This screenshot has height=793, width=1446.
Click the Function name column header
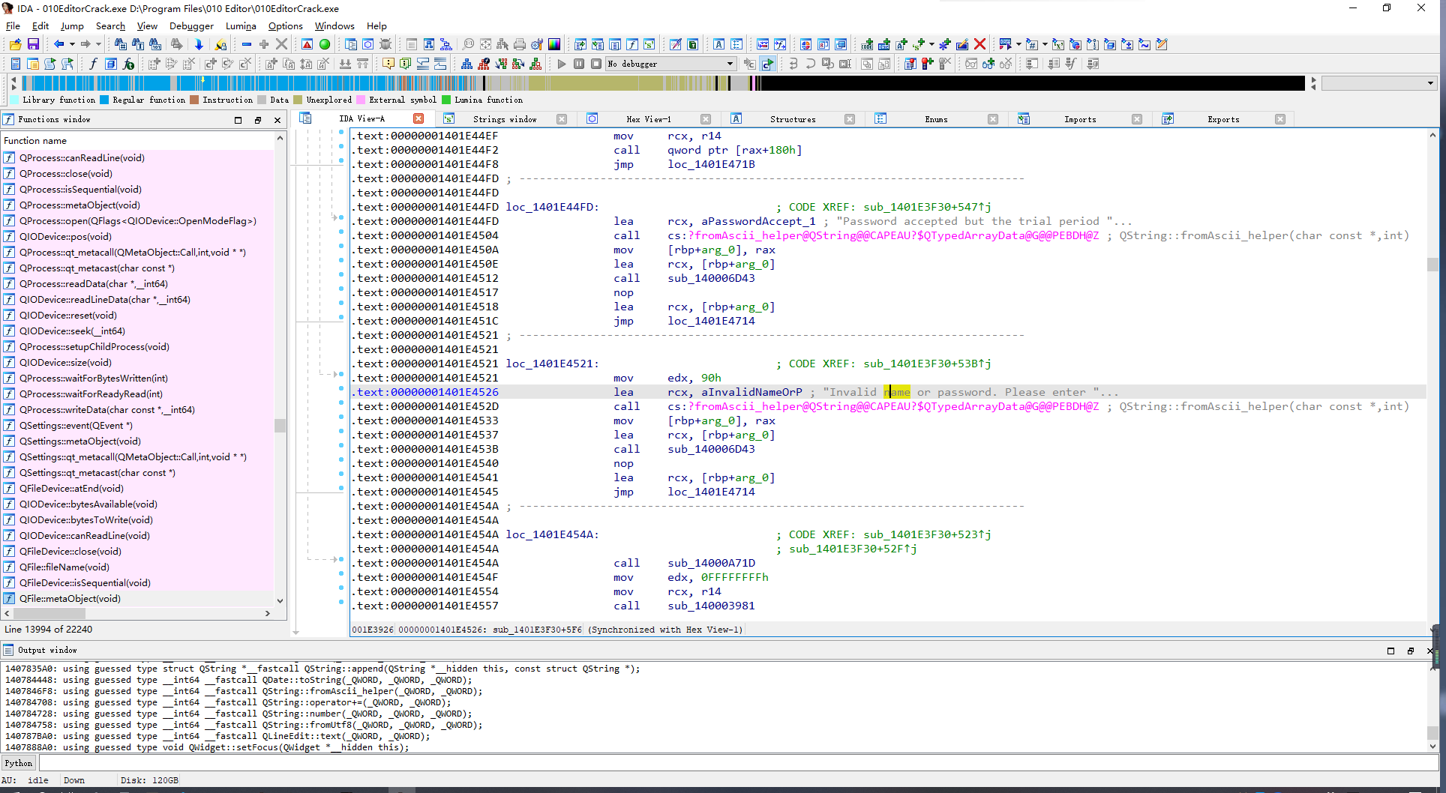(x=138, y=140)
